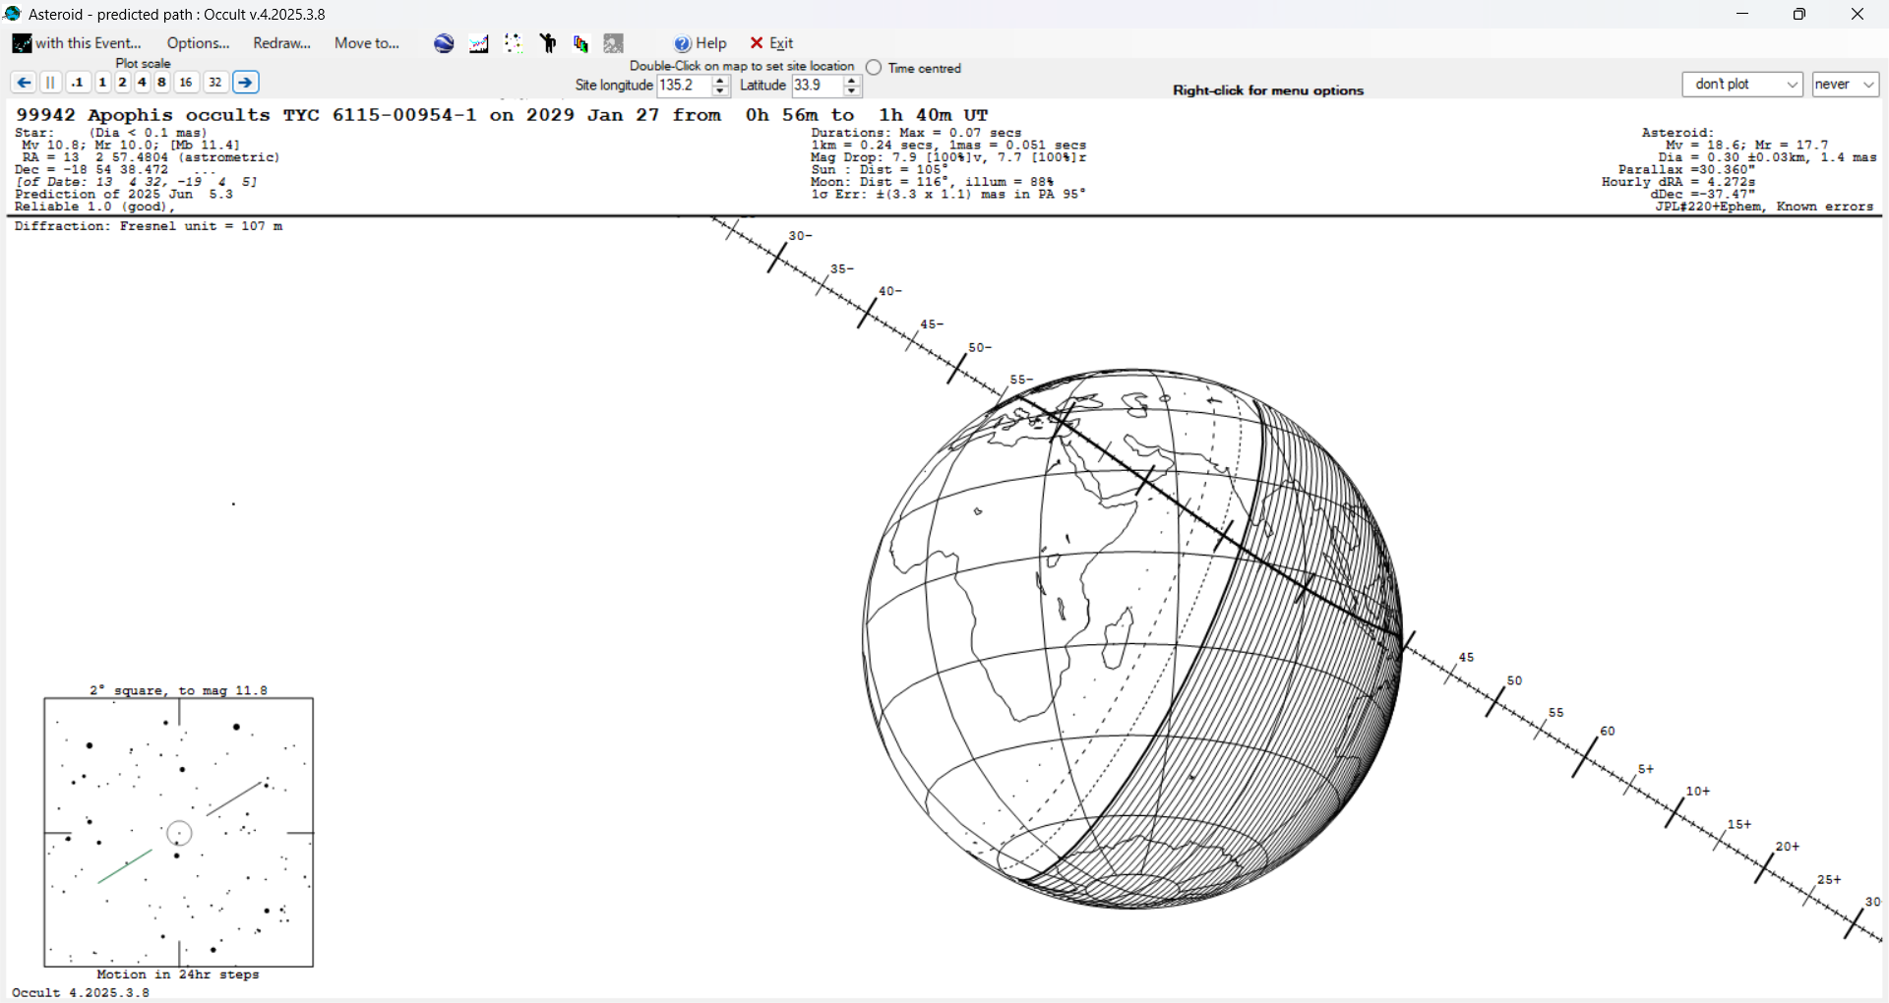Go to next event with right arrow
1889x1003 pixels.
[x=246, y=83]
